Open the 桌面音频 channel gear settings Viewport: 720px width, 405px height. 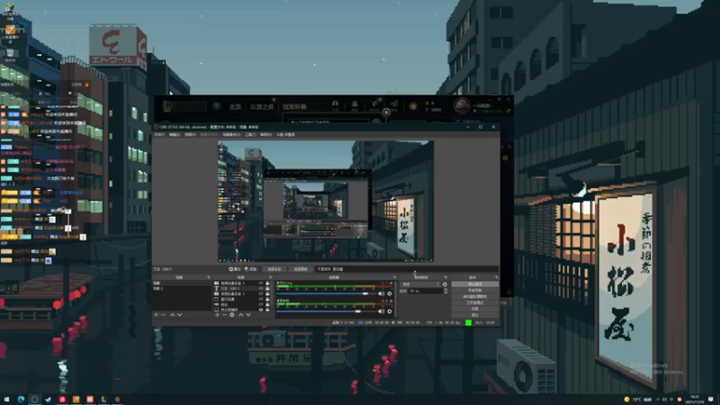coord(390,311)
